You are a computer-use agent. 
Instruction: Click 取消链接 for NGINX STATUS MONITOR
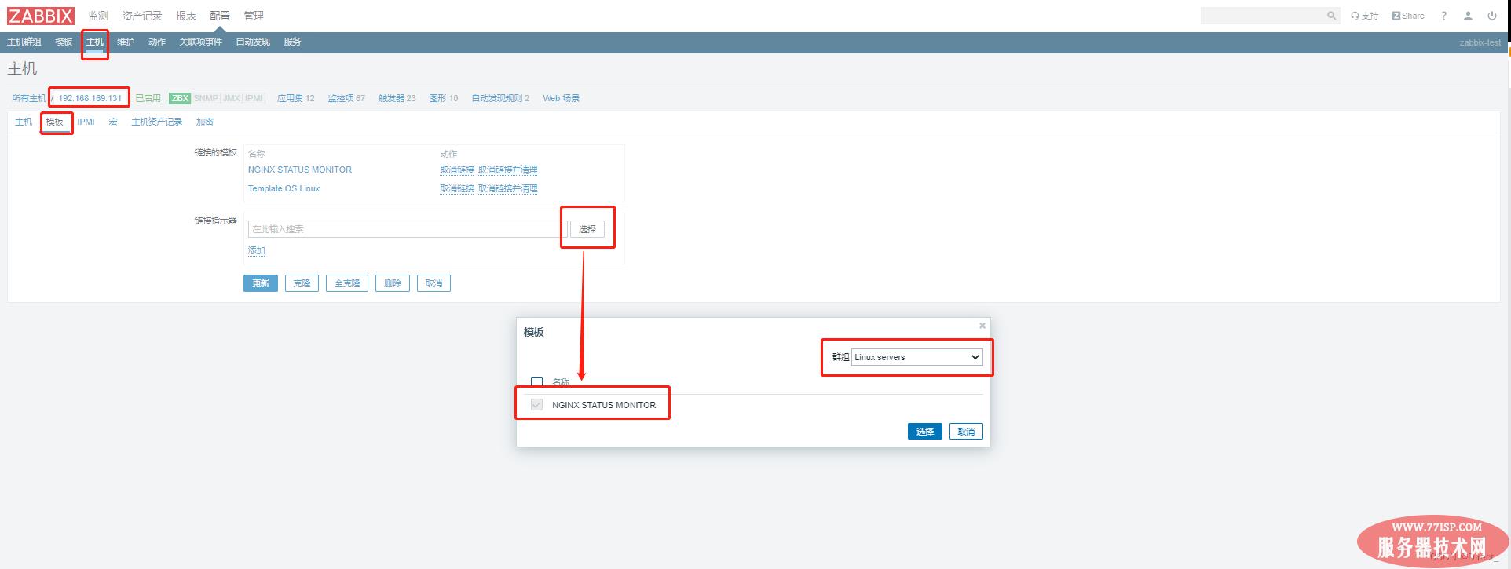pos(457,170)
